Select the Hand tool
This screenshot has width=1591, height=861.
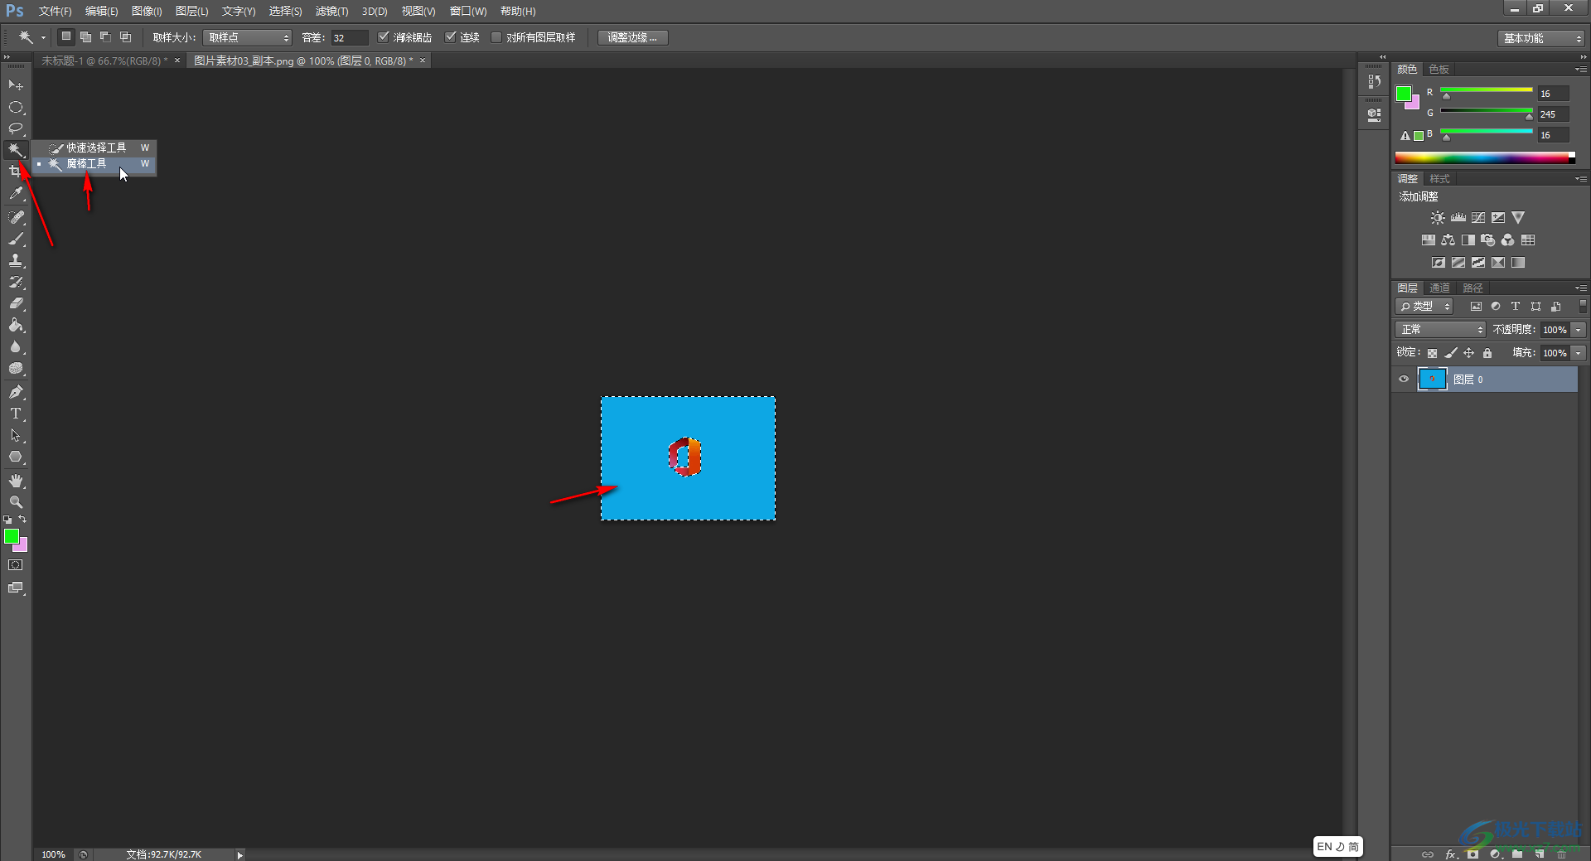tap(16, 481)
